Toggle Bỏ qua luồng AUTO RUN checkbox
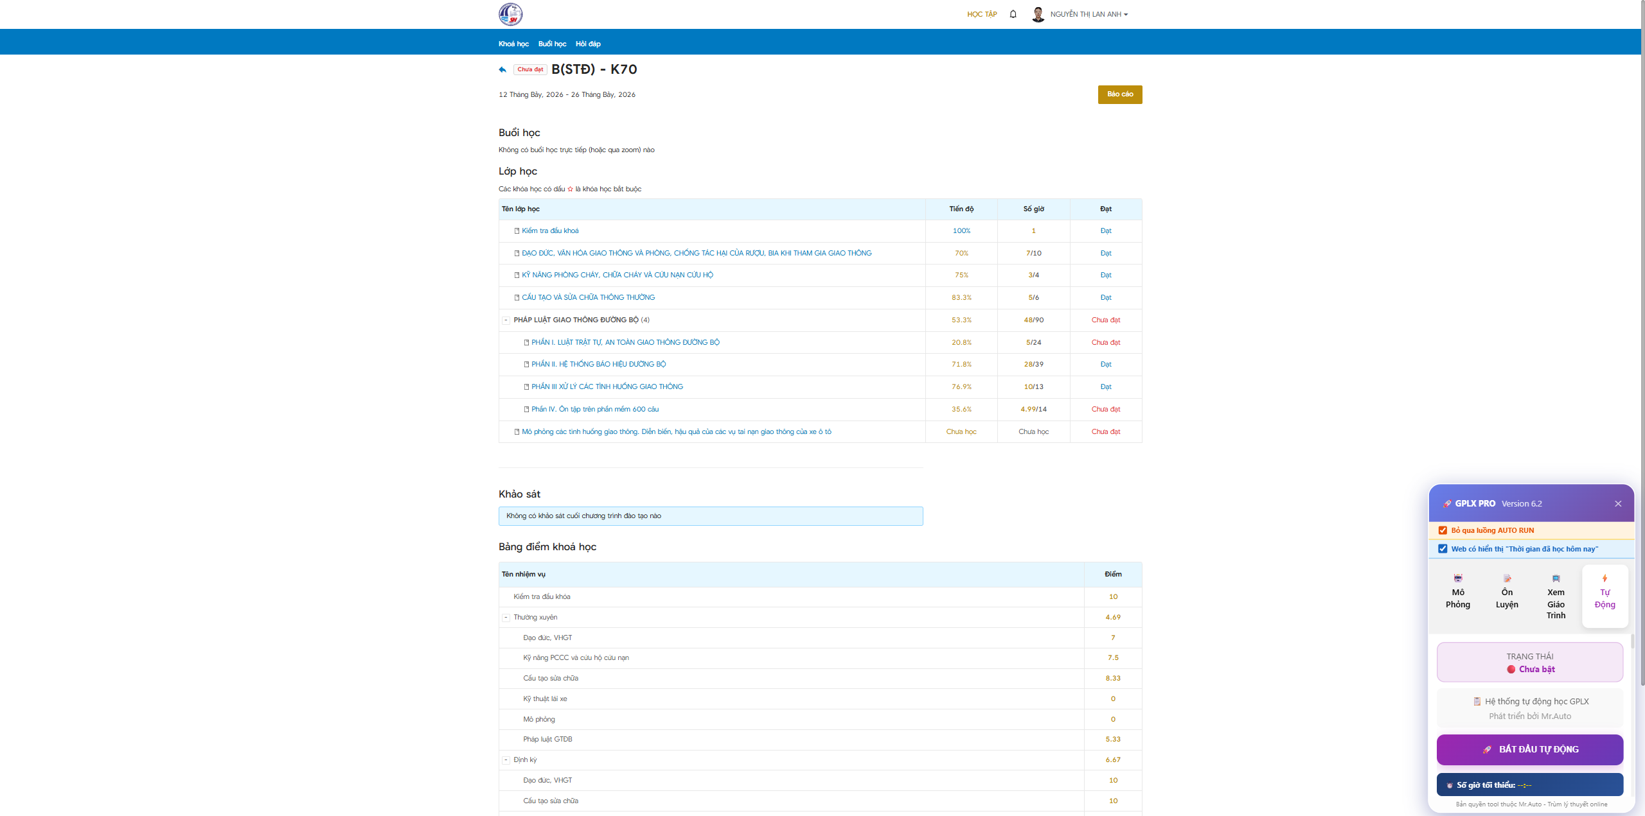Viewport: 1645px width, 816px height. click(1443, 530)
